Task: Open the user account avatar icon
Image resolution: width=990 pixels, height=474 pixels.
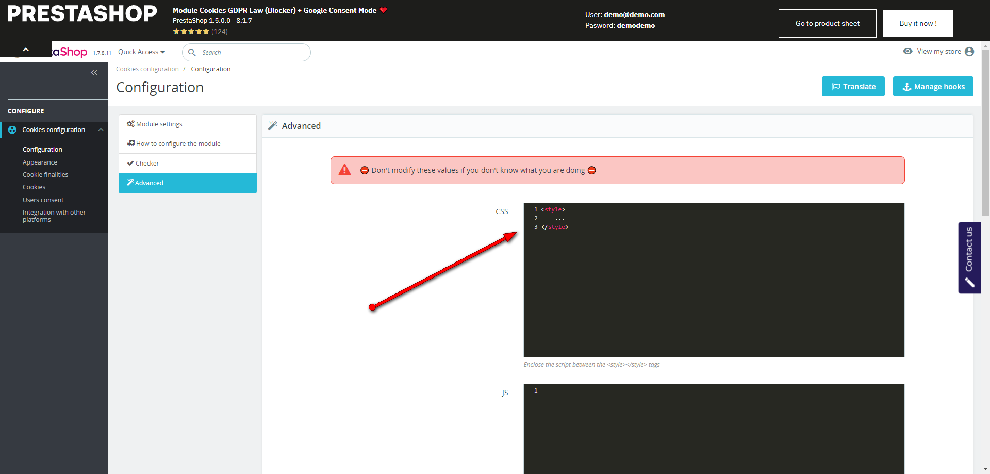Action: tap(969, 52)
